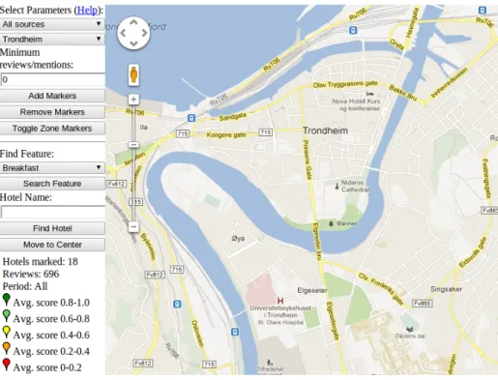The width and height of the screenshot is (498, 380).
Task: Click the Hotels marked: 18 text
Action: [x=41, y=261]
